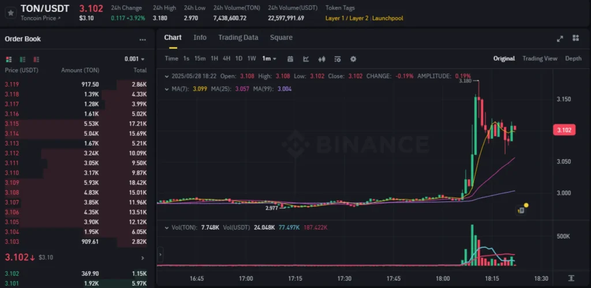Select the 1W interval
591x288 pixels.
pyautogui.click(x=252, y=58)
